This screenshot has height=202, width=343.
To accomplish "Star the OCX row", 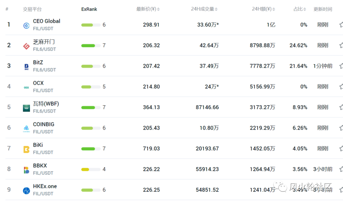I will tap(341, 87).
